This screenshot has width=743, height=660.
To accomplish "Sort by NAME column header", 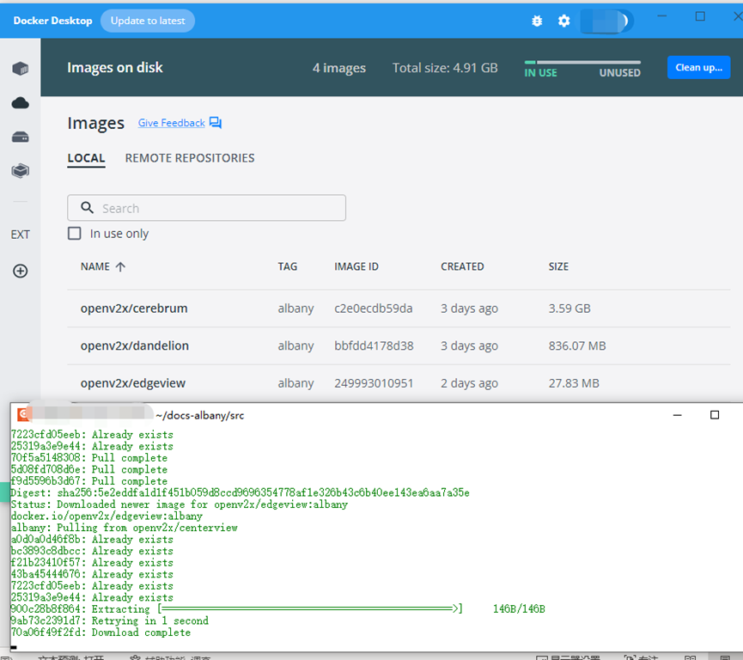I will [95, 266].
